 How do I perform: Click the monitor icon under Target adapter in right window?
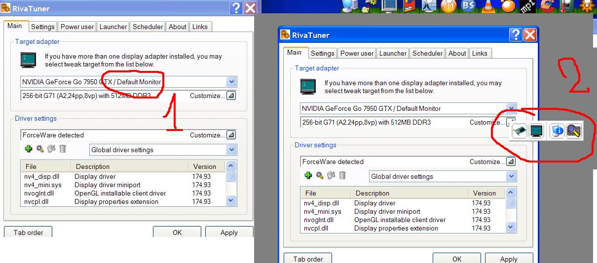click(308, 86)
